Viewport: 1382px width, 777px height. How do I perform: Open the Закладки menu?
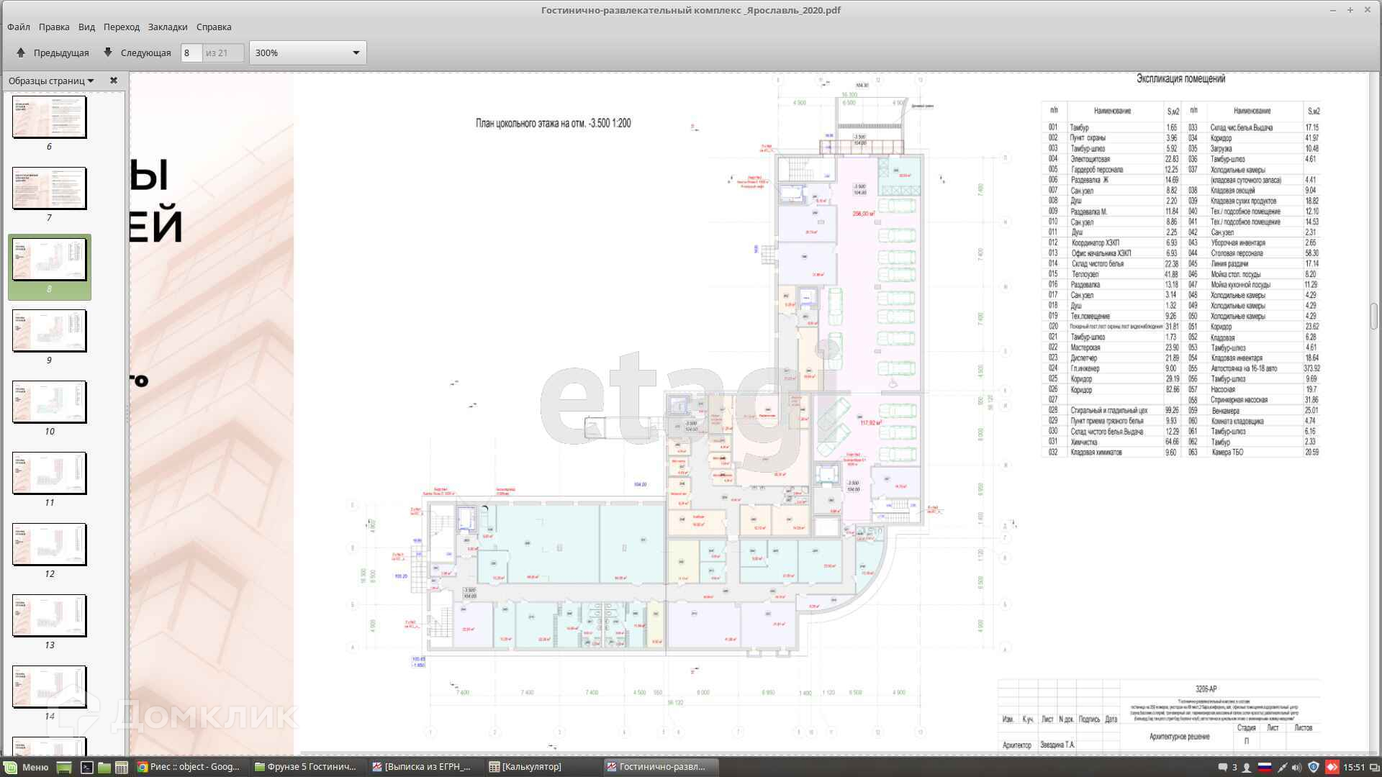coord(167,27)
